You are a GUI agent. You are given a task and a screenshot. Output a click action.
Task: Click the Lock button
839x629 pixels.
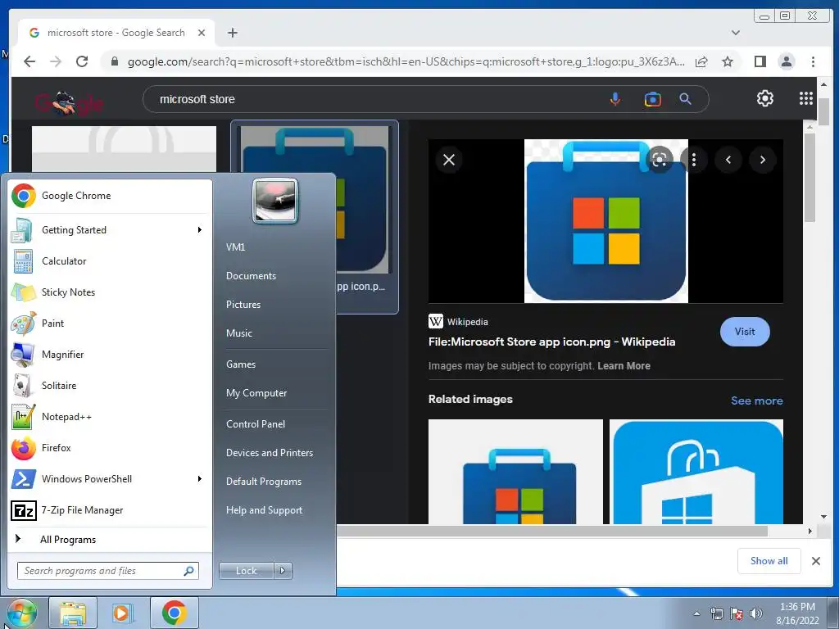[x=247, y=571]
